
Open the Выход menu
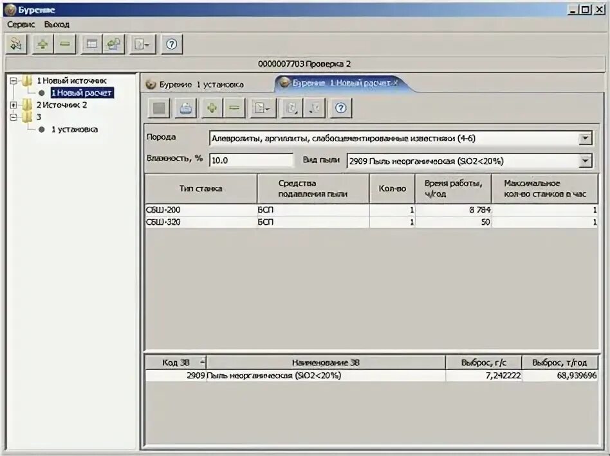(57, 24)
